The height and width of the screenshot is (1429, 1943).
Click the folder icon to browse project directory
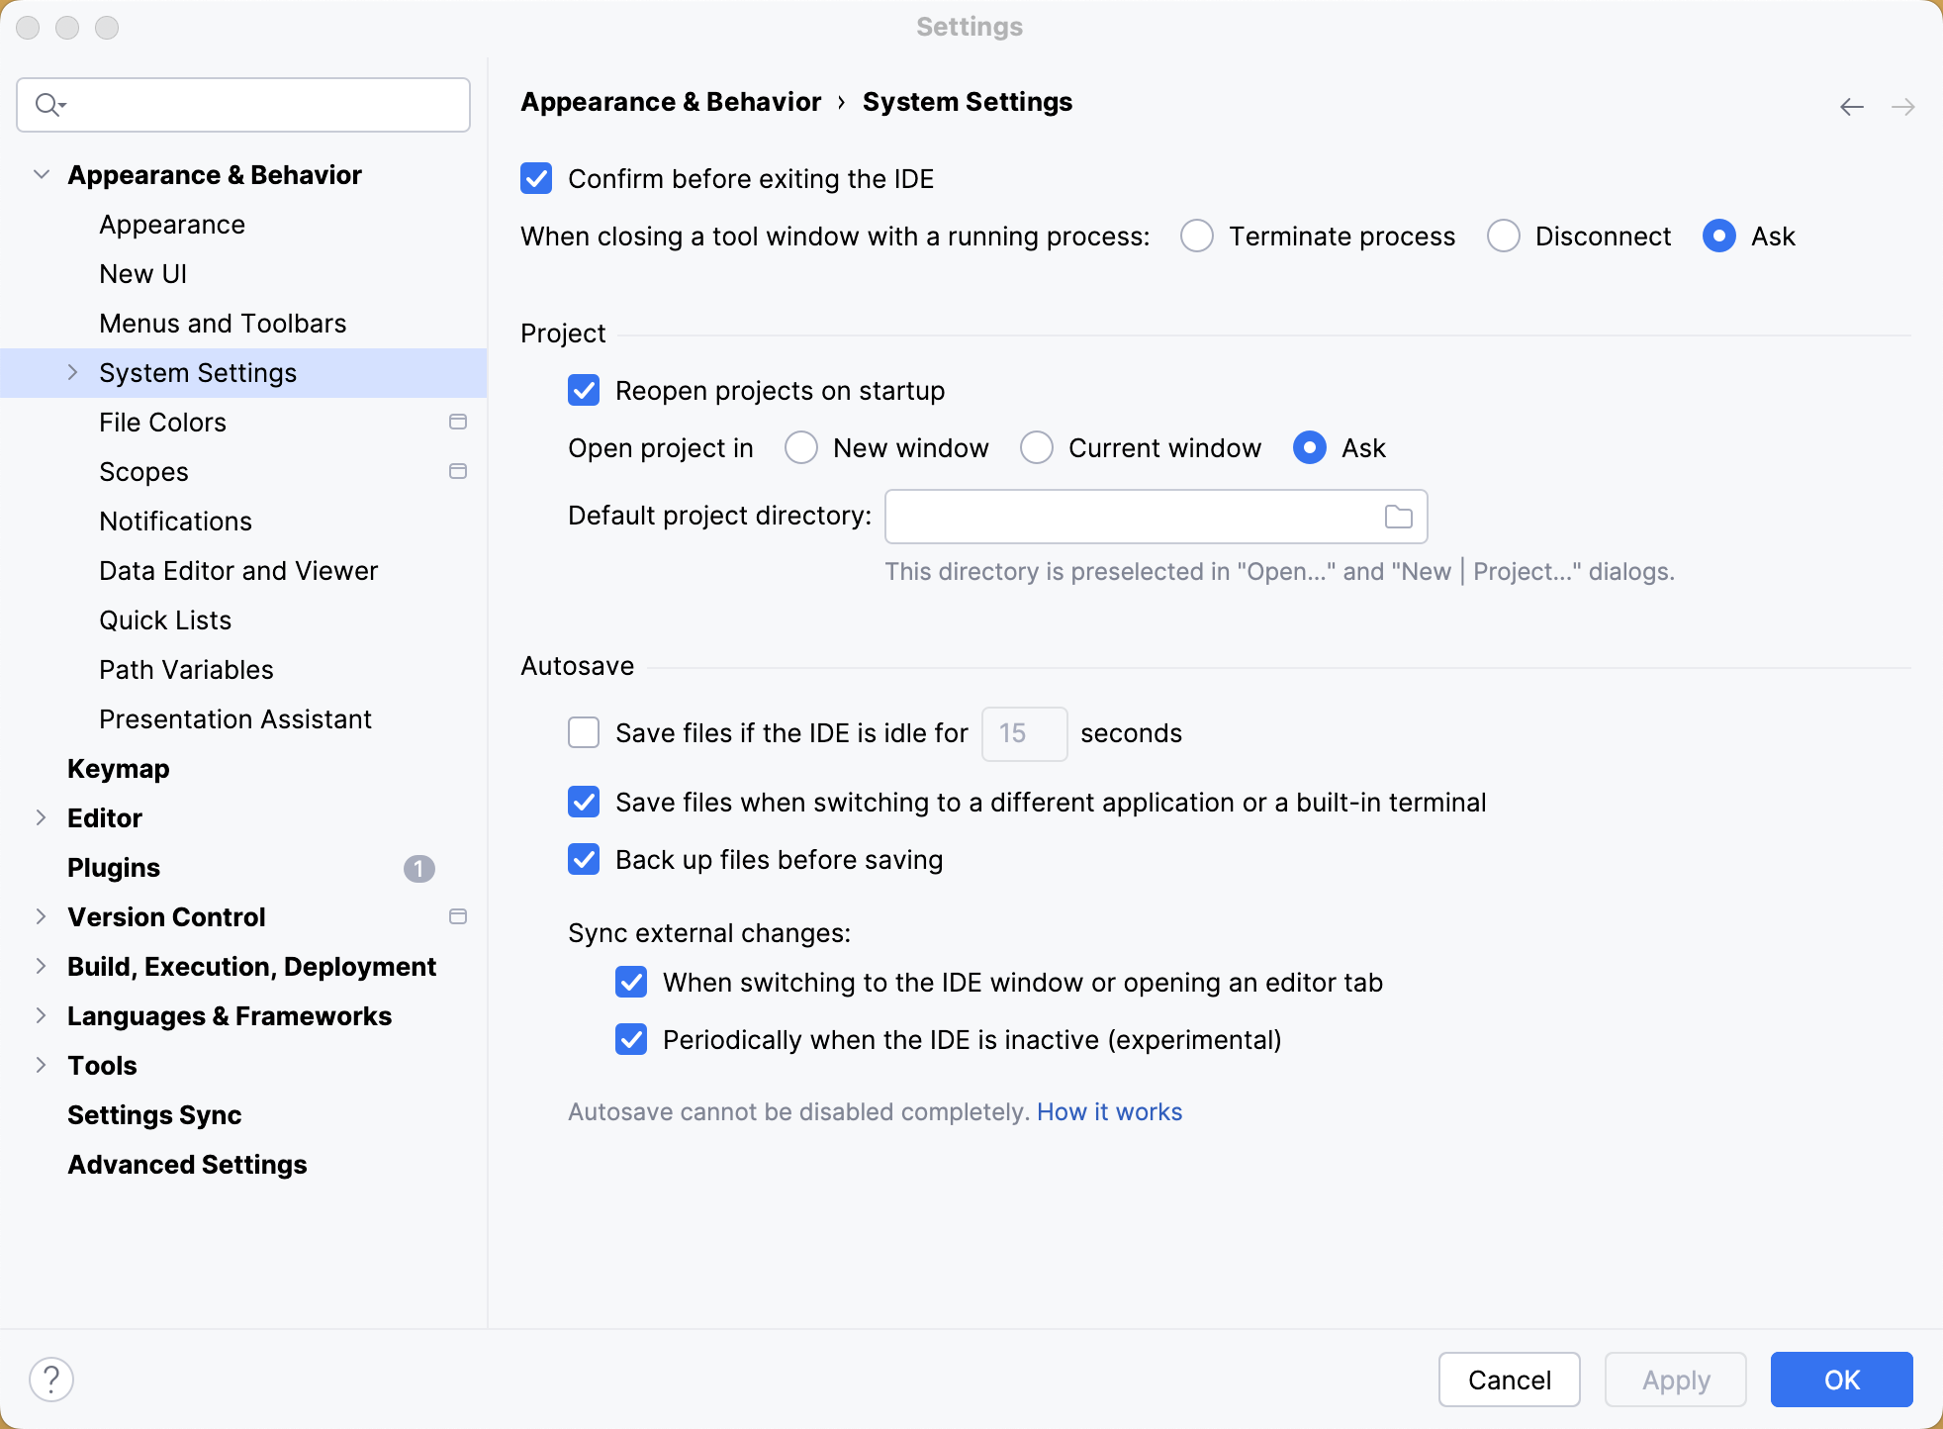click(x=1398, y=516)
